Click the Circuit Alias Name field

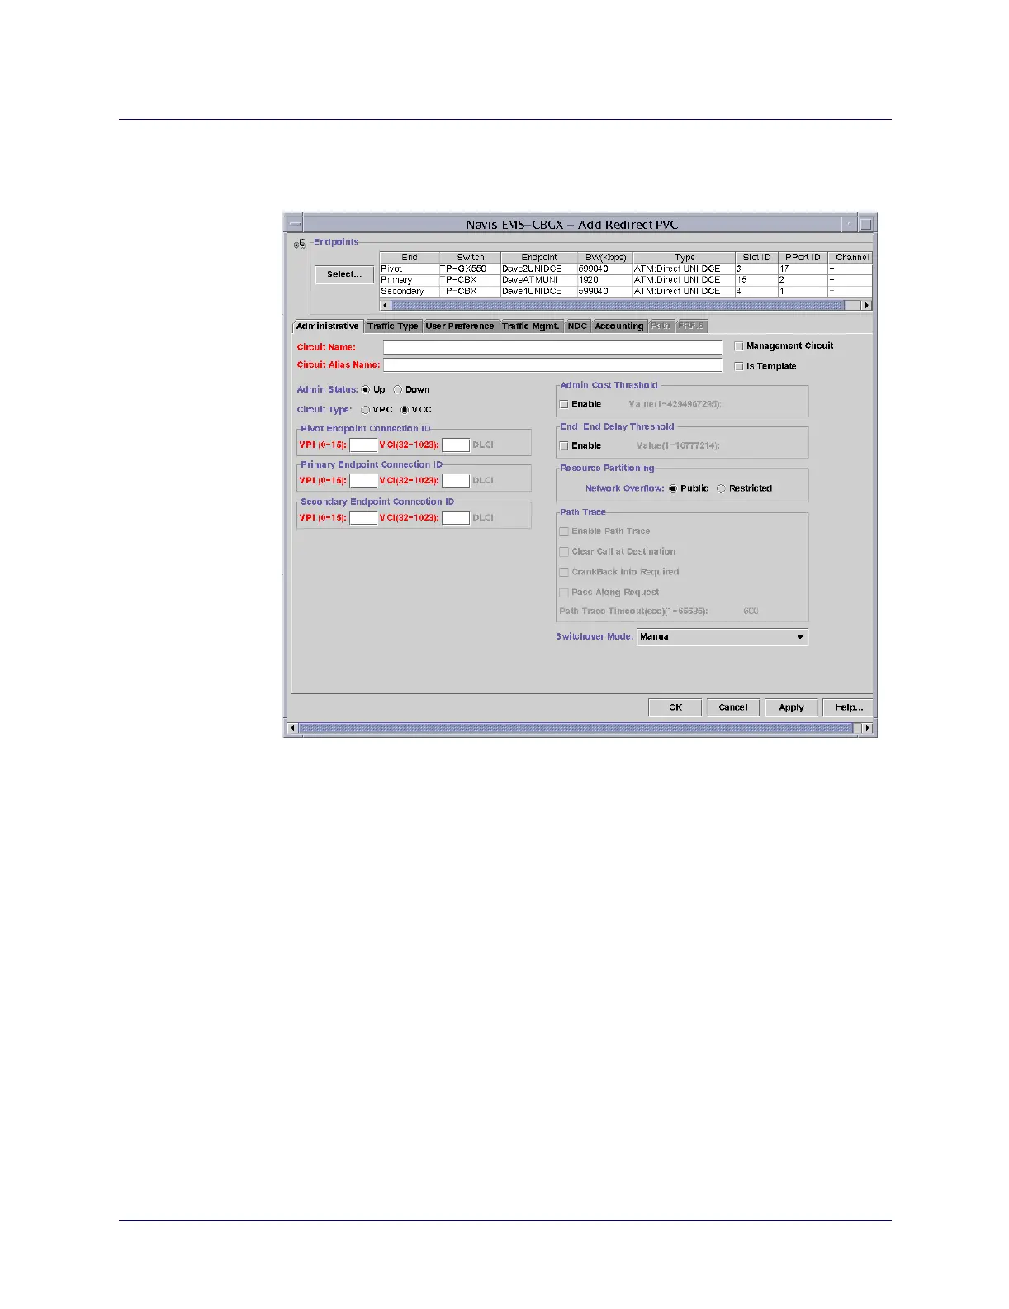tap(552, 364)
